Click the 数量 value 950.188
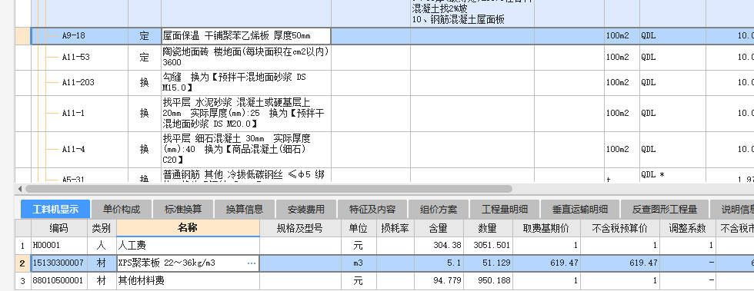The image size is (754, 291). (488, 281)
